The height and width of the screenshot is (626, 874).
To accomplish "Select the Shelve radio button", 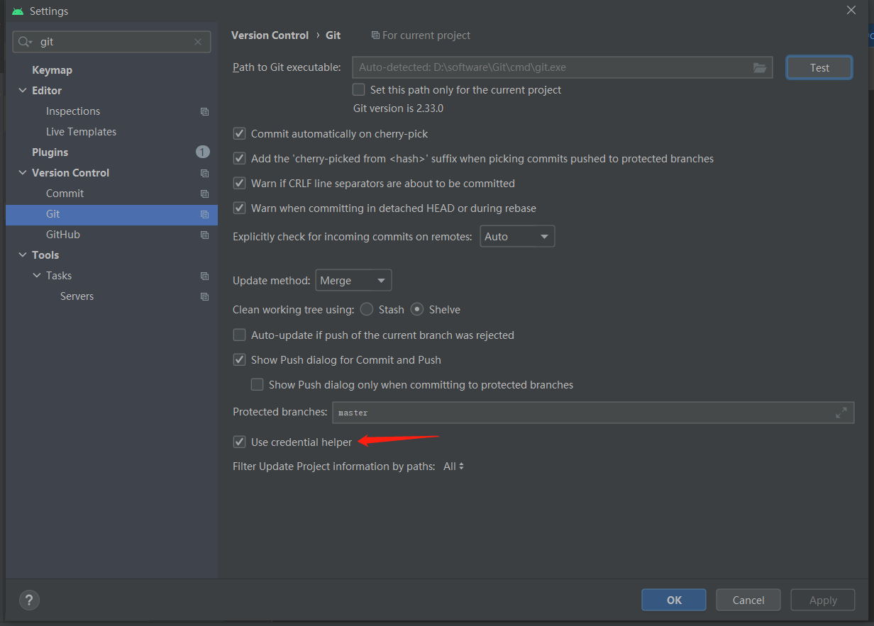I will tap(417, 309).
